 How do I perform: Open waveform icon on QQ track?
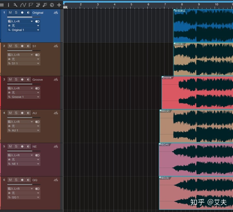56,180
